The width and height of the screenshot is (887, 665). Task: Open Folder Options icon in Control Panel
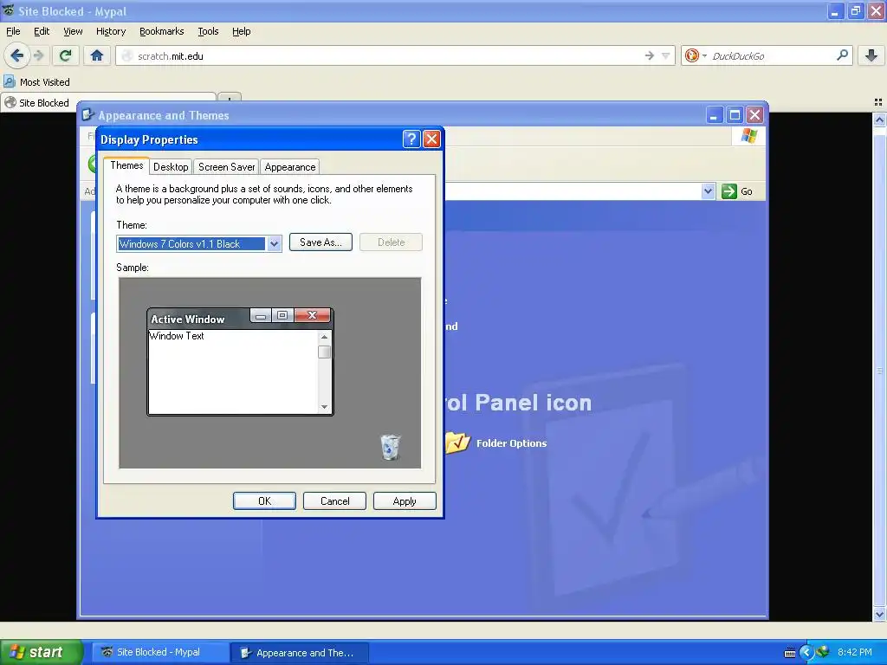[x=457, y=442]
